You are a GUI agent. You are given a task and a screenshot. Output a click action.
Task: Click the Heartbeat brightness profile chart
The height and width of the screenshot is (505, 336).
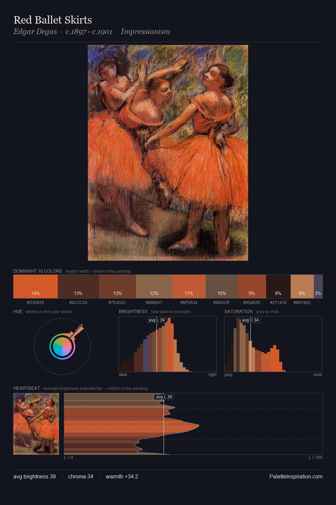193,424
